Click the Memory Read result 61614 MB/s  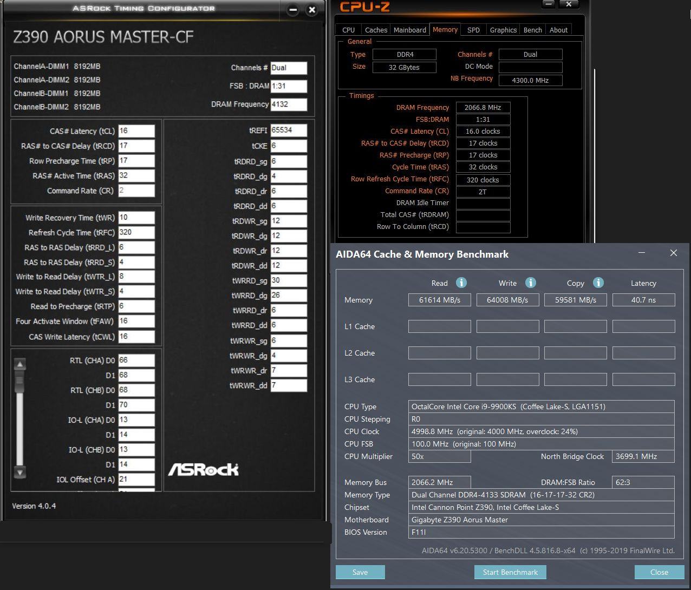pos(440,300)
